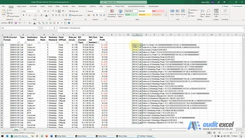This screenshot has width=245, height=138.
Task: Open Conditional Formatting menu
Action: pos(112,13)
